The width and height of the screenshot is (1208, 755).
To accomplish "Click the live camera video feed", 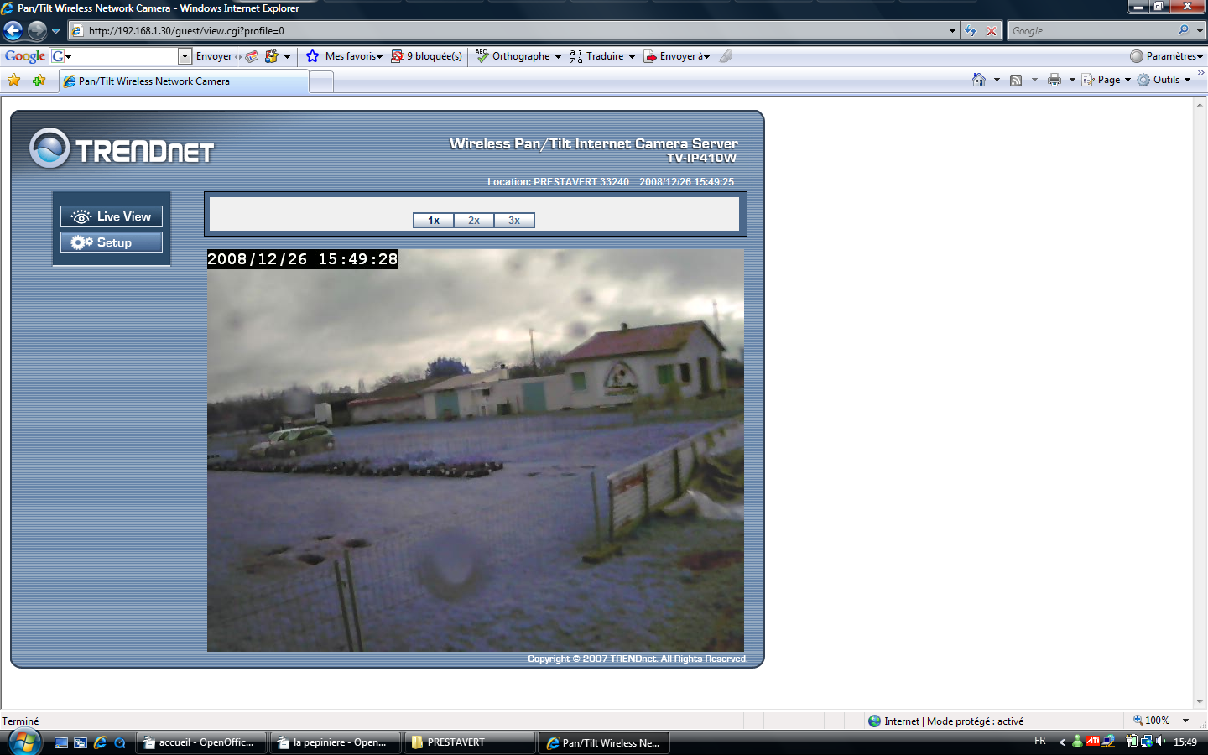I will (476, 450).
